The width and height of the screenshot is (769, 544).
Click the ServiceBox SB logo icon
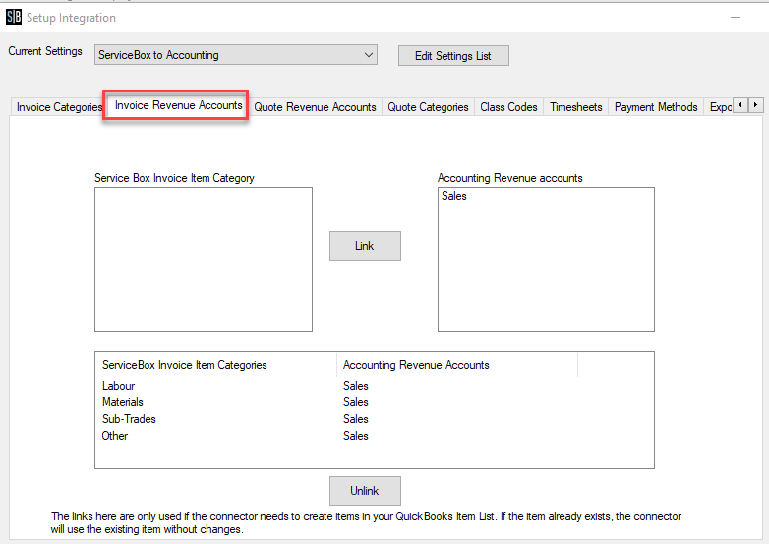[x=14, y=17]
